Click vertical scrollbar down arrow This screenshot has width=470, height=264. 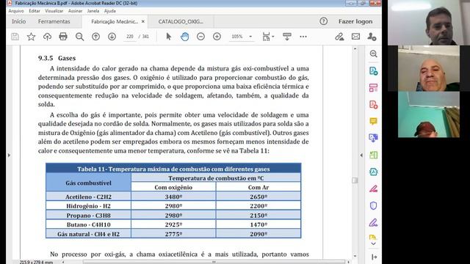click(x=355, y=256)
